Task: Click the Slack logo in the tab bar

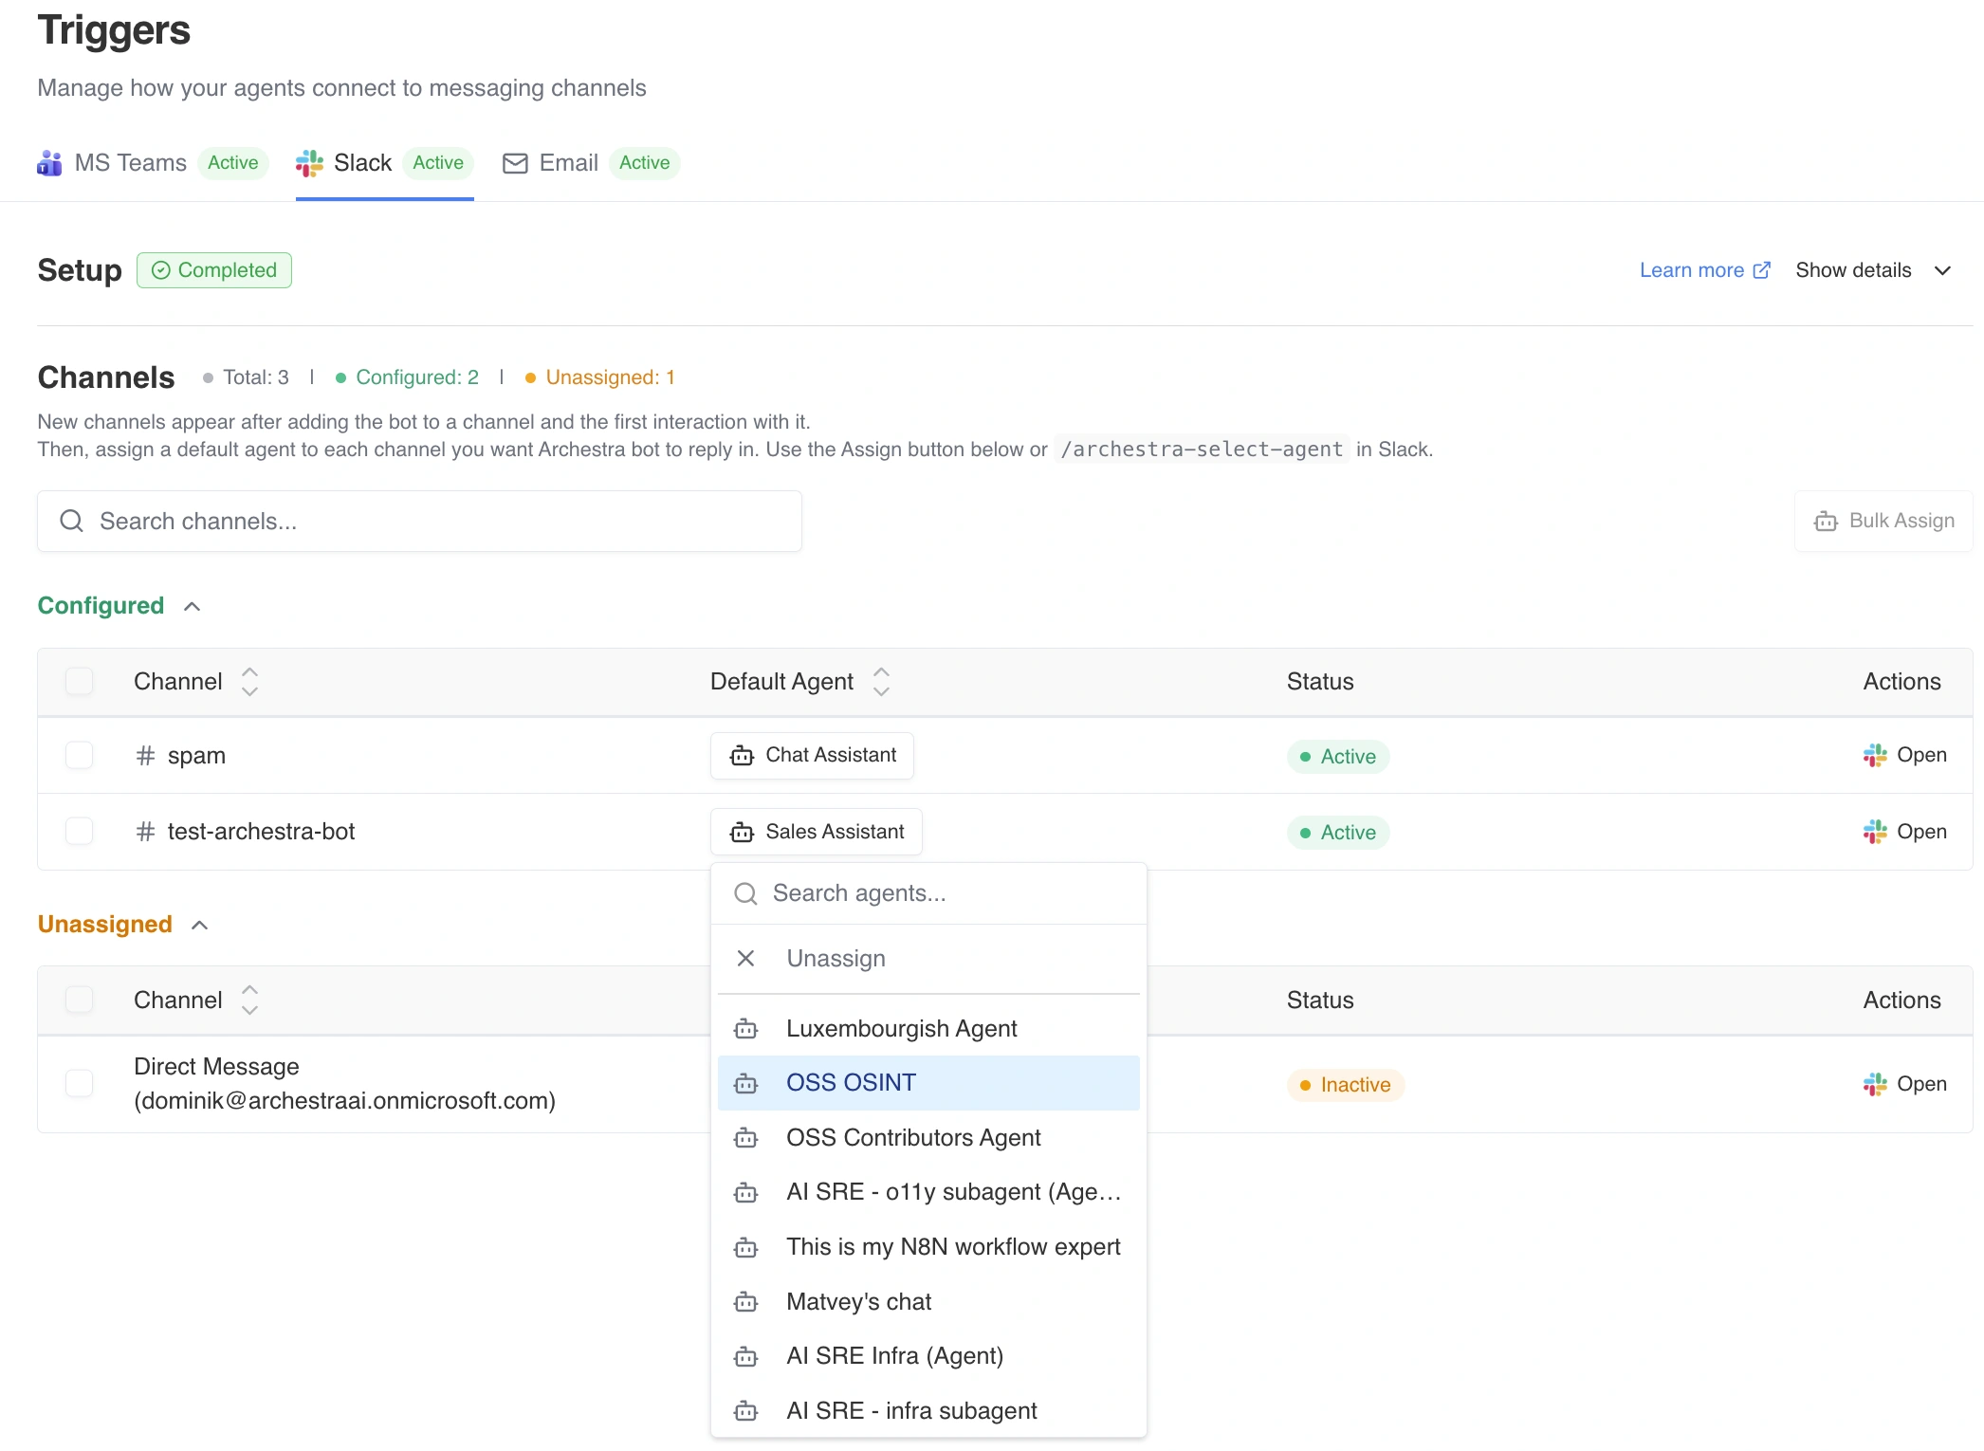Action: pyautogui.click(x=309, y=163)
